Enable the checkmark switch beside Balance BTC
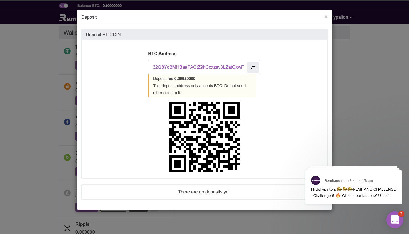 [64, 5]
